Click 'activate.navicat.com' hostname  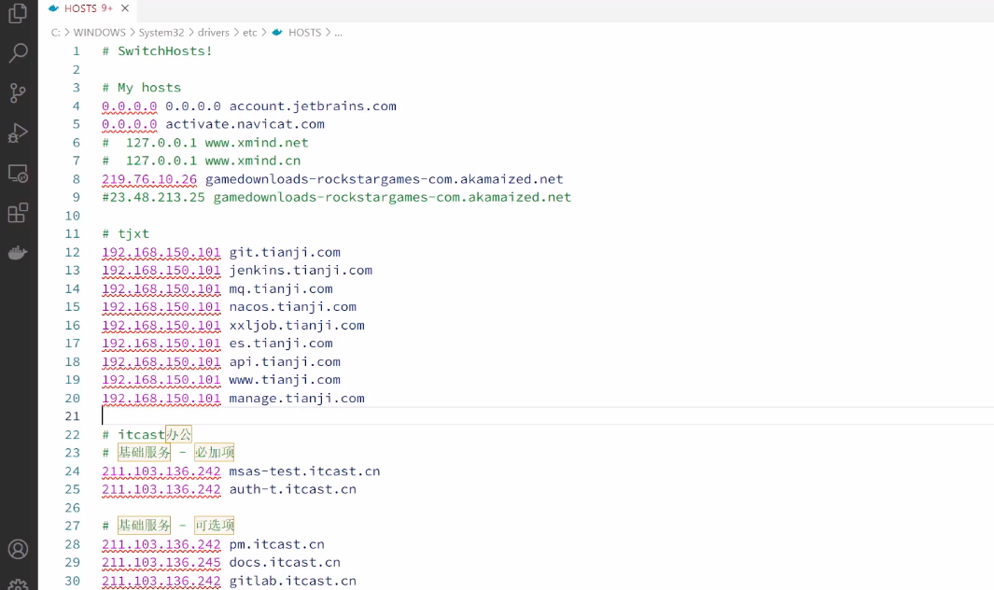[245, 124]
